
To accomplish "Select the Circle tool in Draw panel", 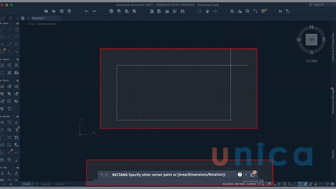I will (16, 29).
